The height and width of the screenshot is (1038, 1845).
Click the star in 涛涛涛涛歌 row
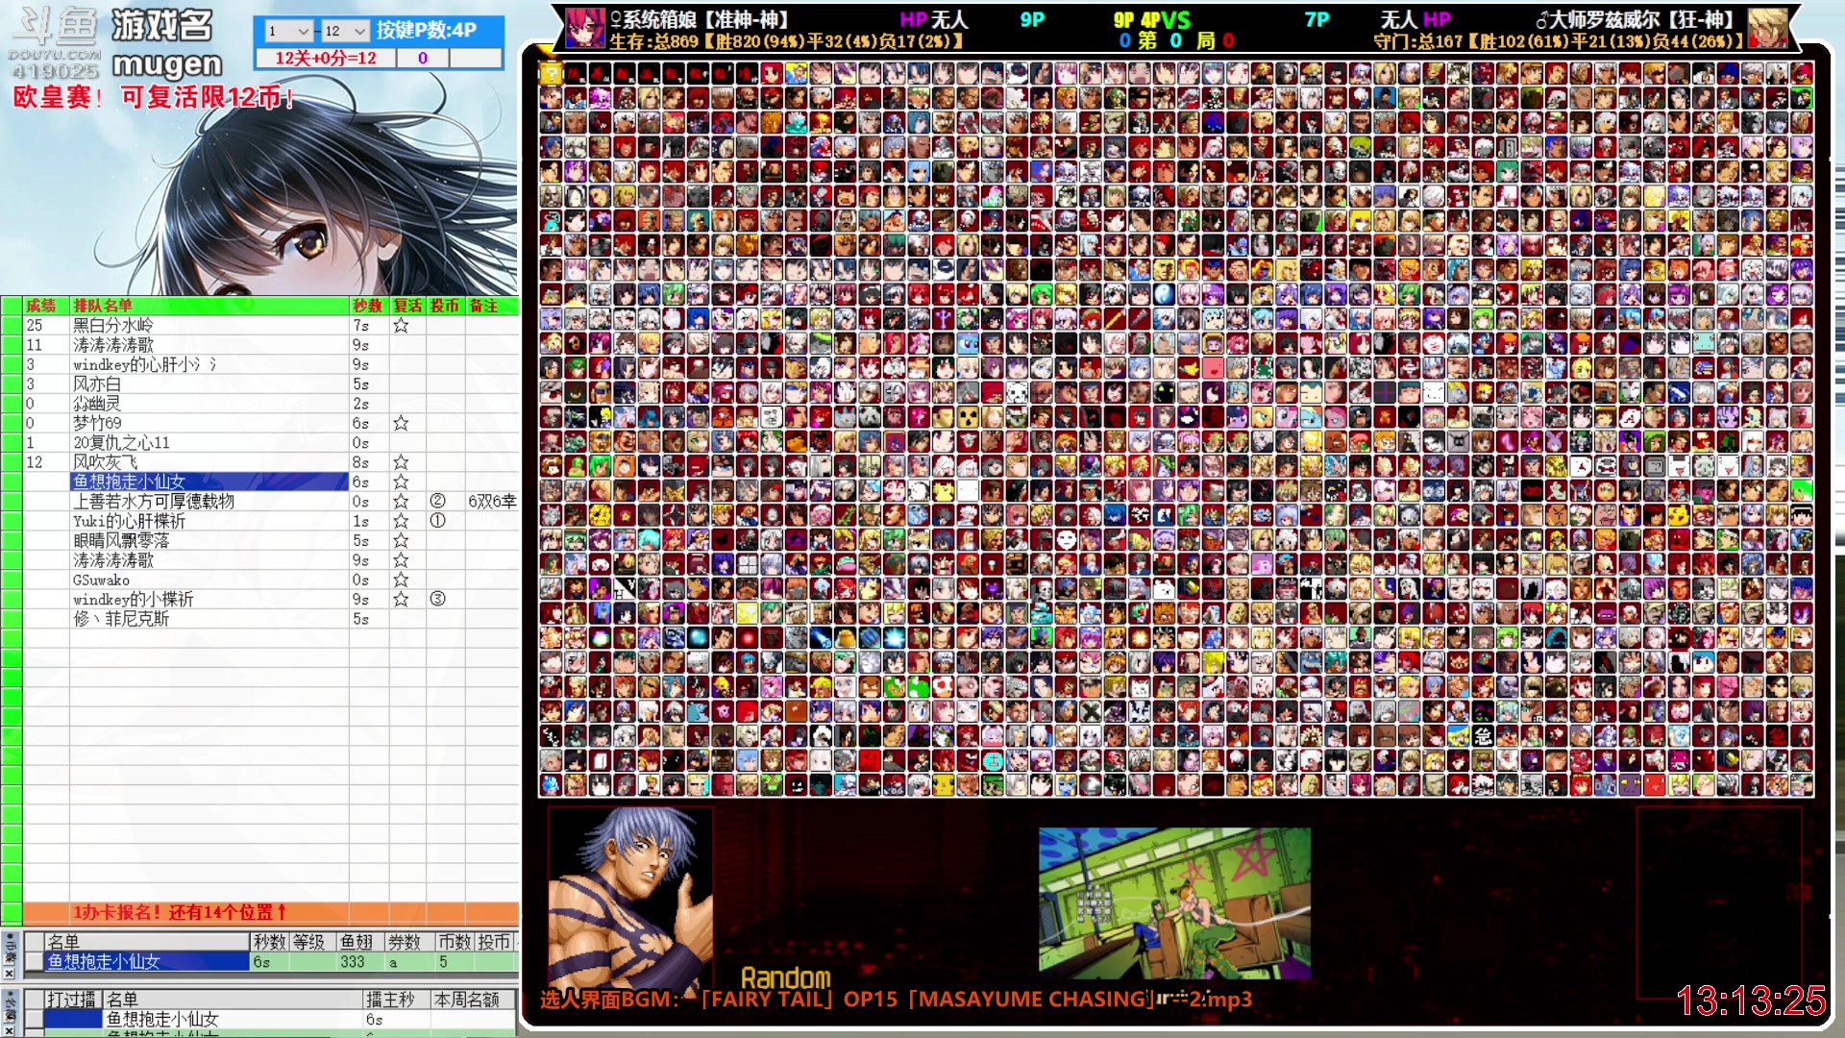(401, 560)
